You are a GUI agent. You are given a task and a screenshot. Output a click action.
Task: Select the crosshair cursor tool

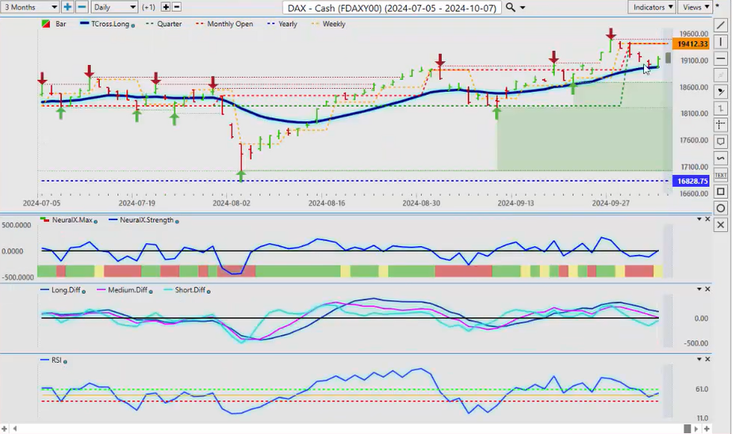720,124
